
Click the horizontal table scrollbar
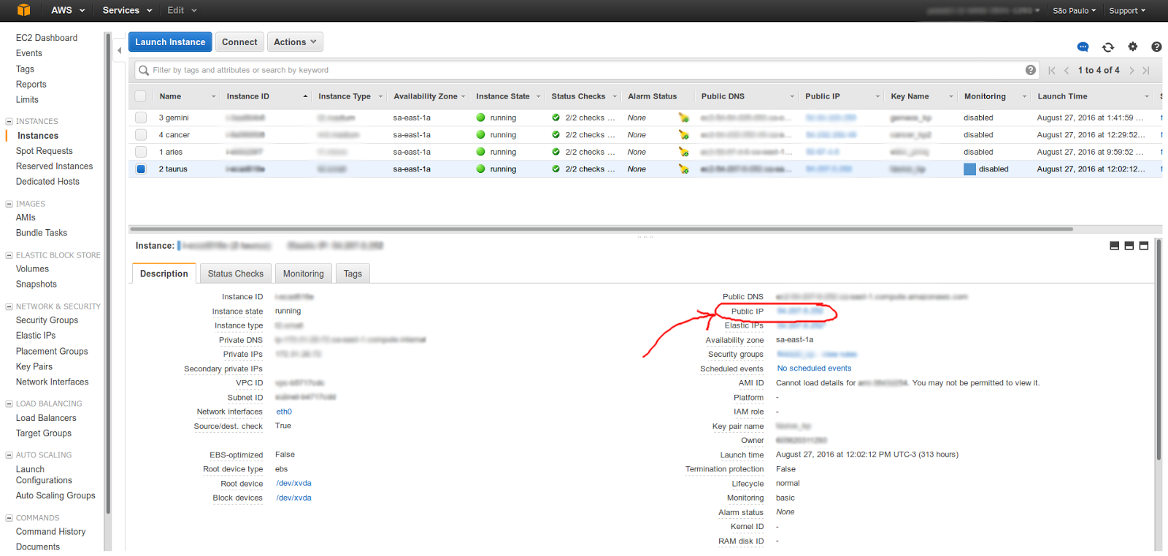pyautogui.click(x=601, y=229)
